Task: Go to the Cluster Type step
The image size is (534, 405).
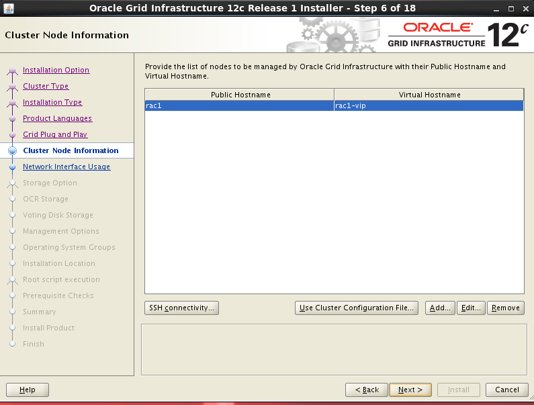Action: pos(46,86)
